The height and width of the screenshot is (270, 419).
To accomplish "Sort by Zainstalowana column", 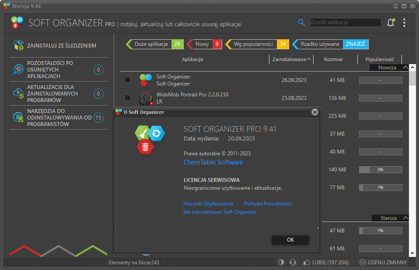I will (291, 59).
